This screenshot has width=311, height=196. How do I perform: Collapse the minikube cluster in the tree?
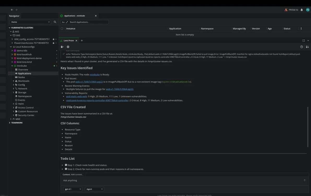pyautogui.click(x=11, y=65)
